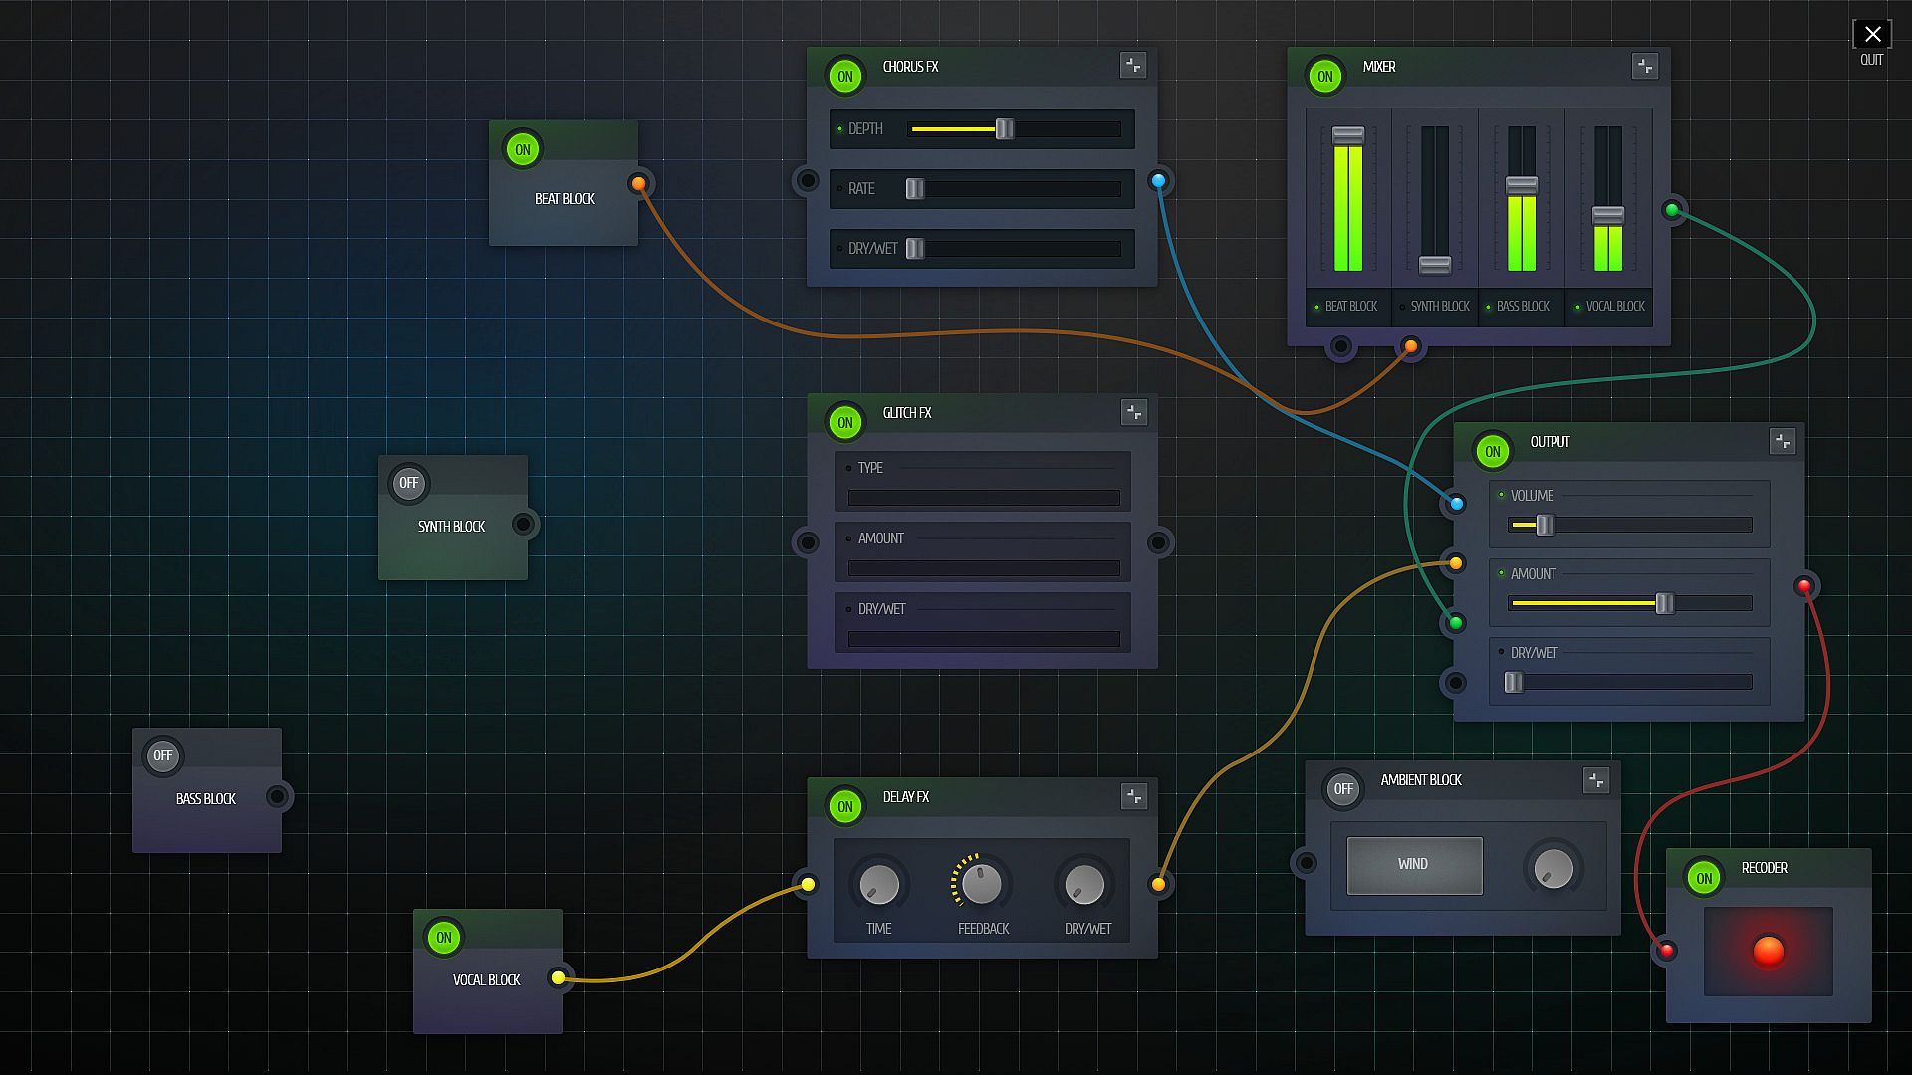Click the Beat Block orange output port
The width and height of the screenshot is (1912, 1075).
pos(639,184)
